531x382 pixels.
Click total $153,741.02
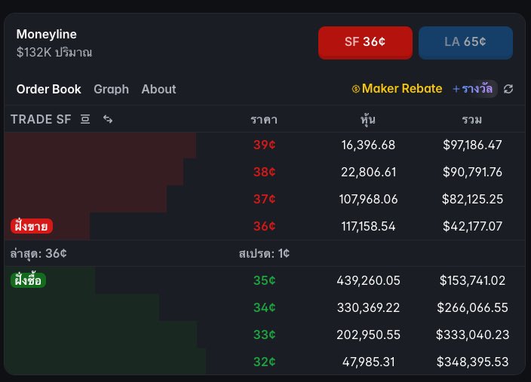tap(472, 280)
